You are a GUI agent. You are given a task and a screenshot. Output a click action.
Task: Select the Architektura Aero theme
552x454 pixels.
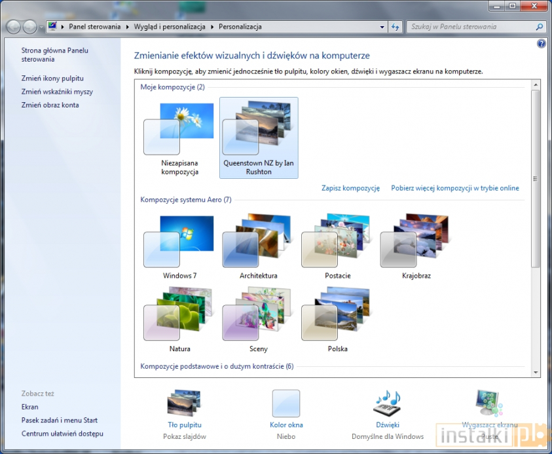pyautogui.click(x=259, y=242)
